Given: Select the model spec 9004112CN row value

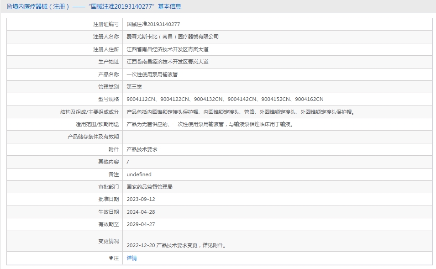Looking at the screenshot, I should [225, 99].
